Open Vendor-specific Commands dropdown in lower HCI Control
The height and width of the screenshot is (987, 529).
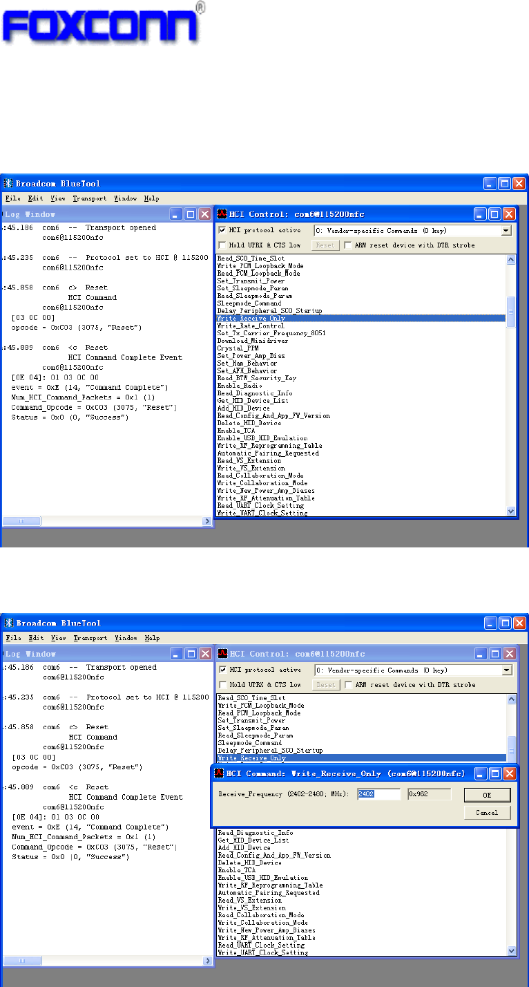[x=506, y=670]
